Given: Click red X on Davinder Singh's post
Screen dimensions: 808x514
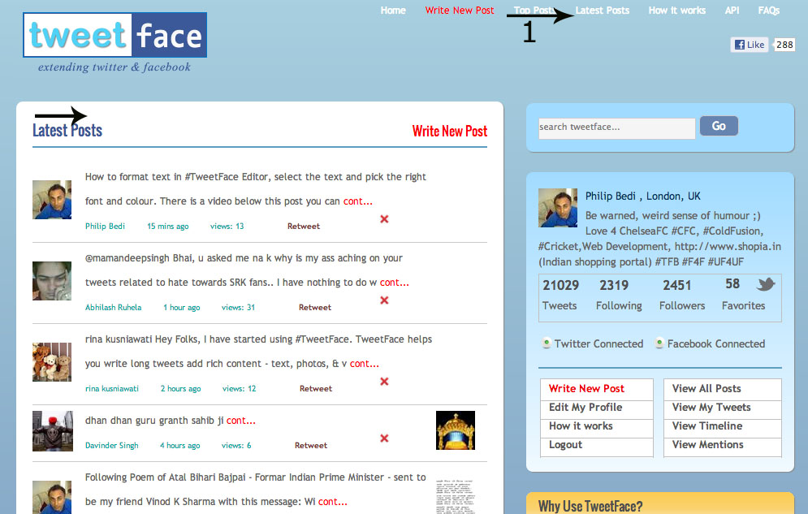Looking at the screenshot, I should (x=384, y=438).
